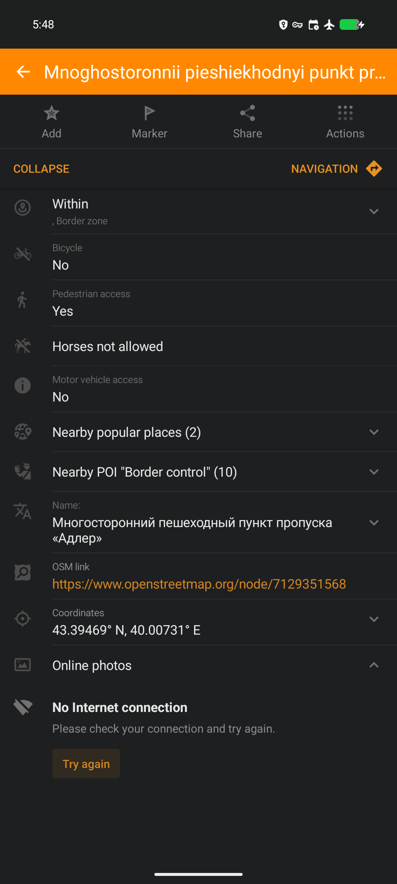Tap Try again to reload photos
Image resolution: width=397 pixels, height=884 pixels.
coord(86,764)
